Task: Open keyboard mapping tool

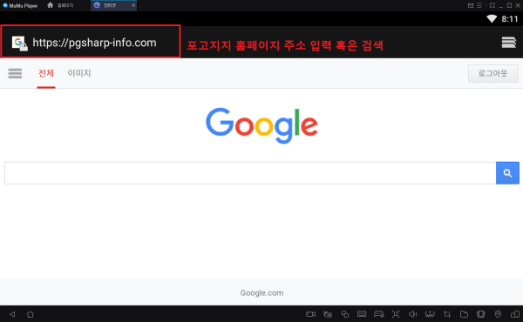Action: [362, 314]
